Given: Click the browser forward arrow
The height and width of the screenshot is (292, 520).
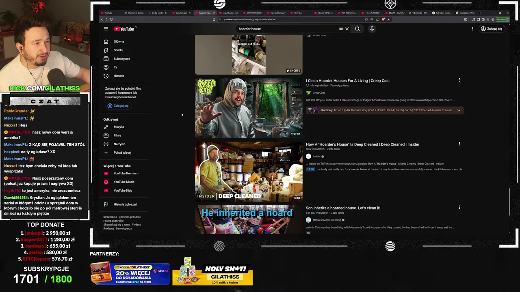Looking at the screenshot, I should (x=106, y=19).
